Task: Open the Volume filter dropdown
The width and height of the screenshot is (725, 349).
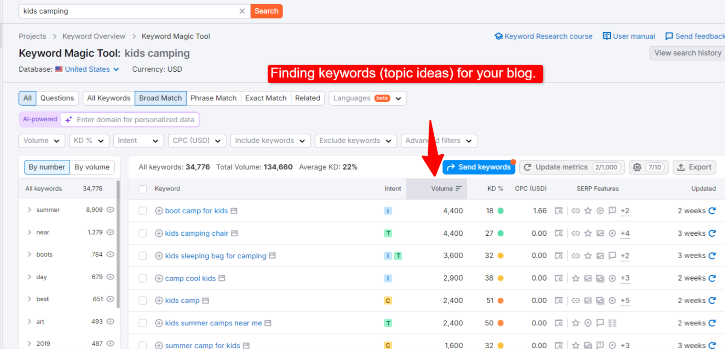Action: [x=42, y=141]
